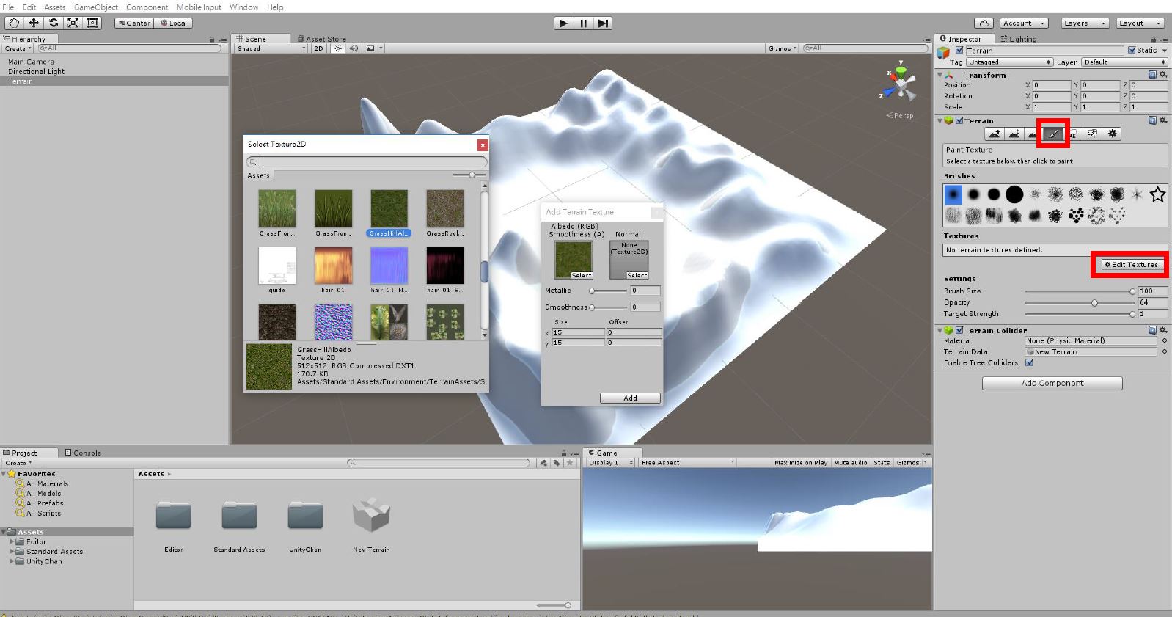This screenshot has width=1172, height=617.
Task: Toggle Terrain component enabled checkbox
Action: click(x=959, y=120)
